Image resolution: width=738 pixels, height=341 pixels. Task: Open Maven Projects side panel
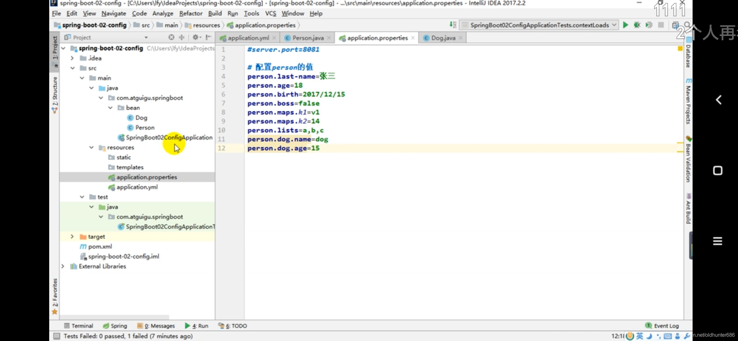[x=688, y=101]
